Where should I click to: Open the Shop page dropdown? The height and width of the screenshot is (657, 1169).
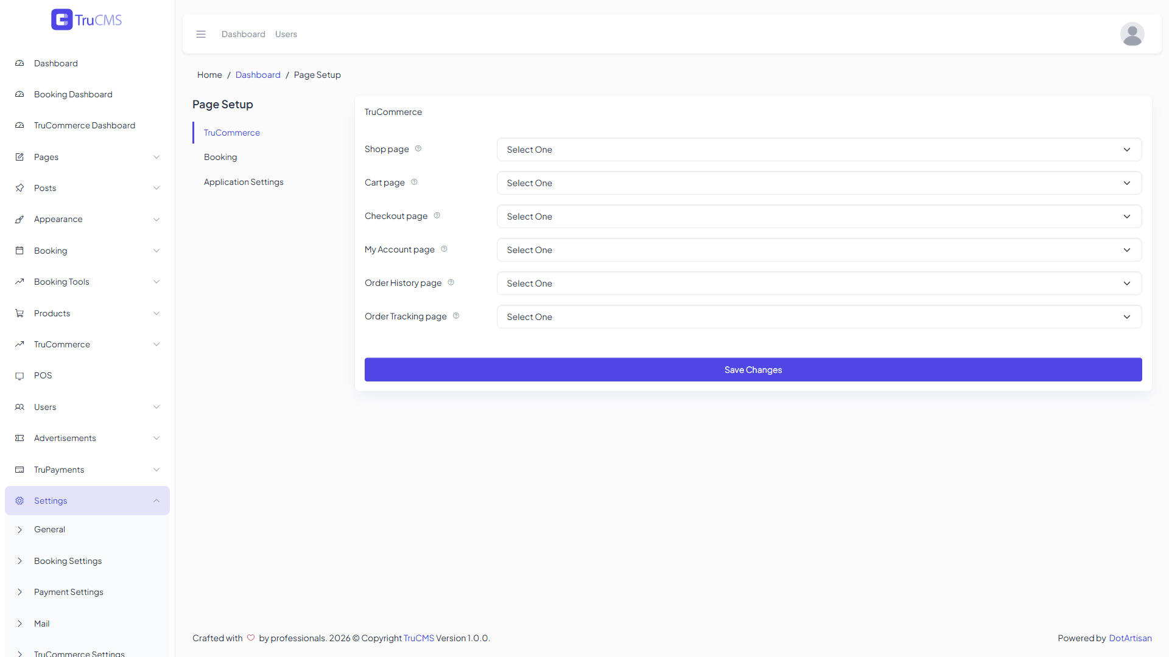coord(819,150)
